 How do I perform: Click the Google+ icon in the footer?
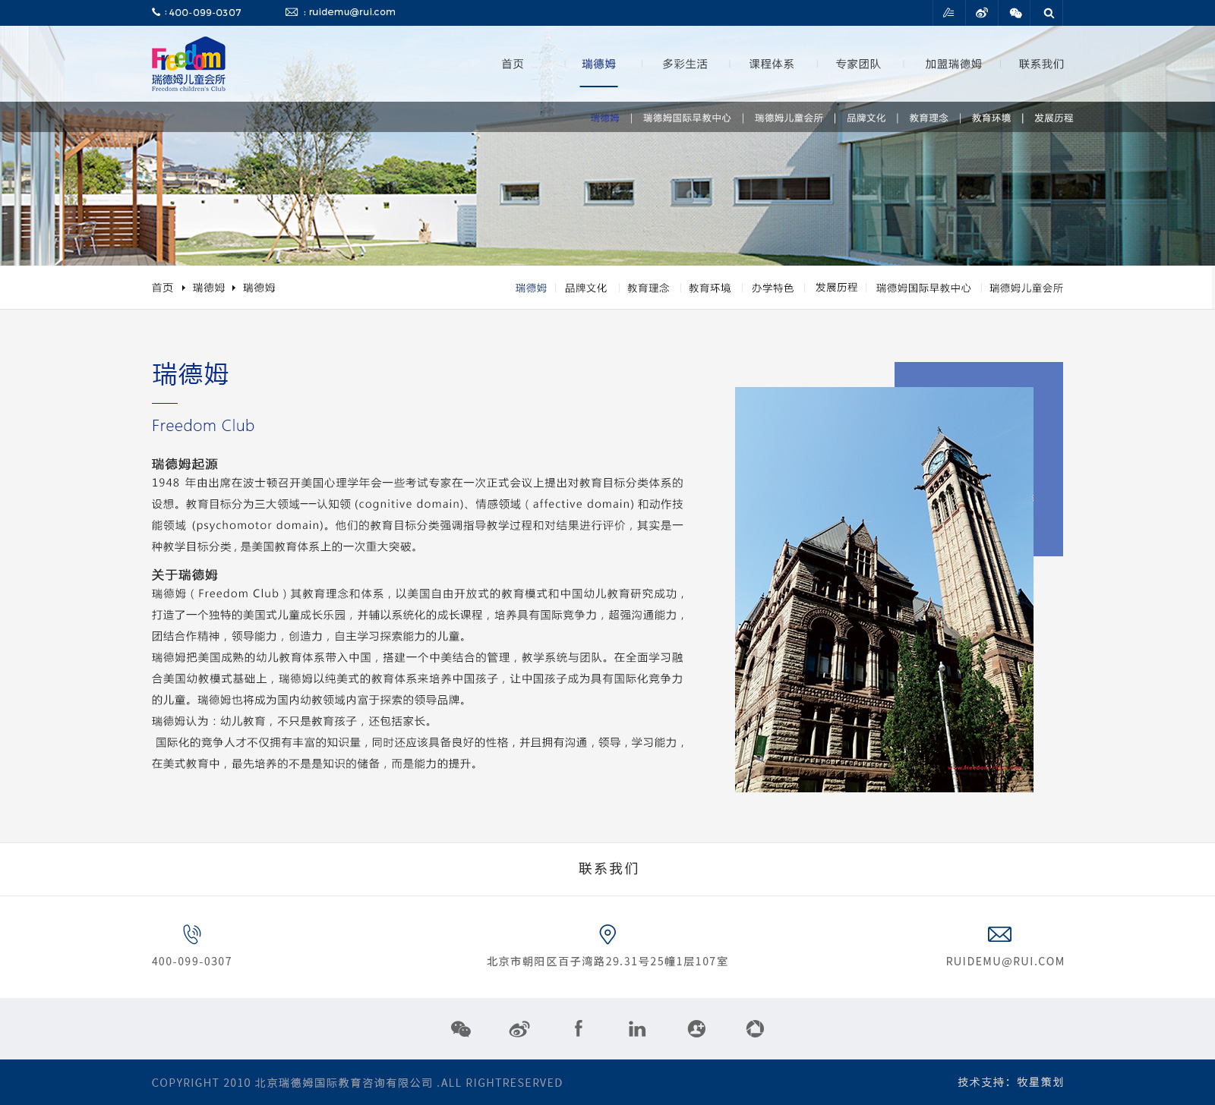point(696,1029)
